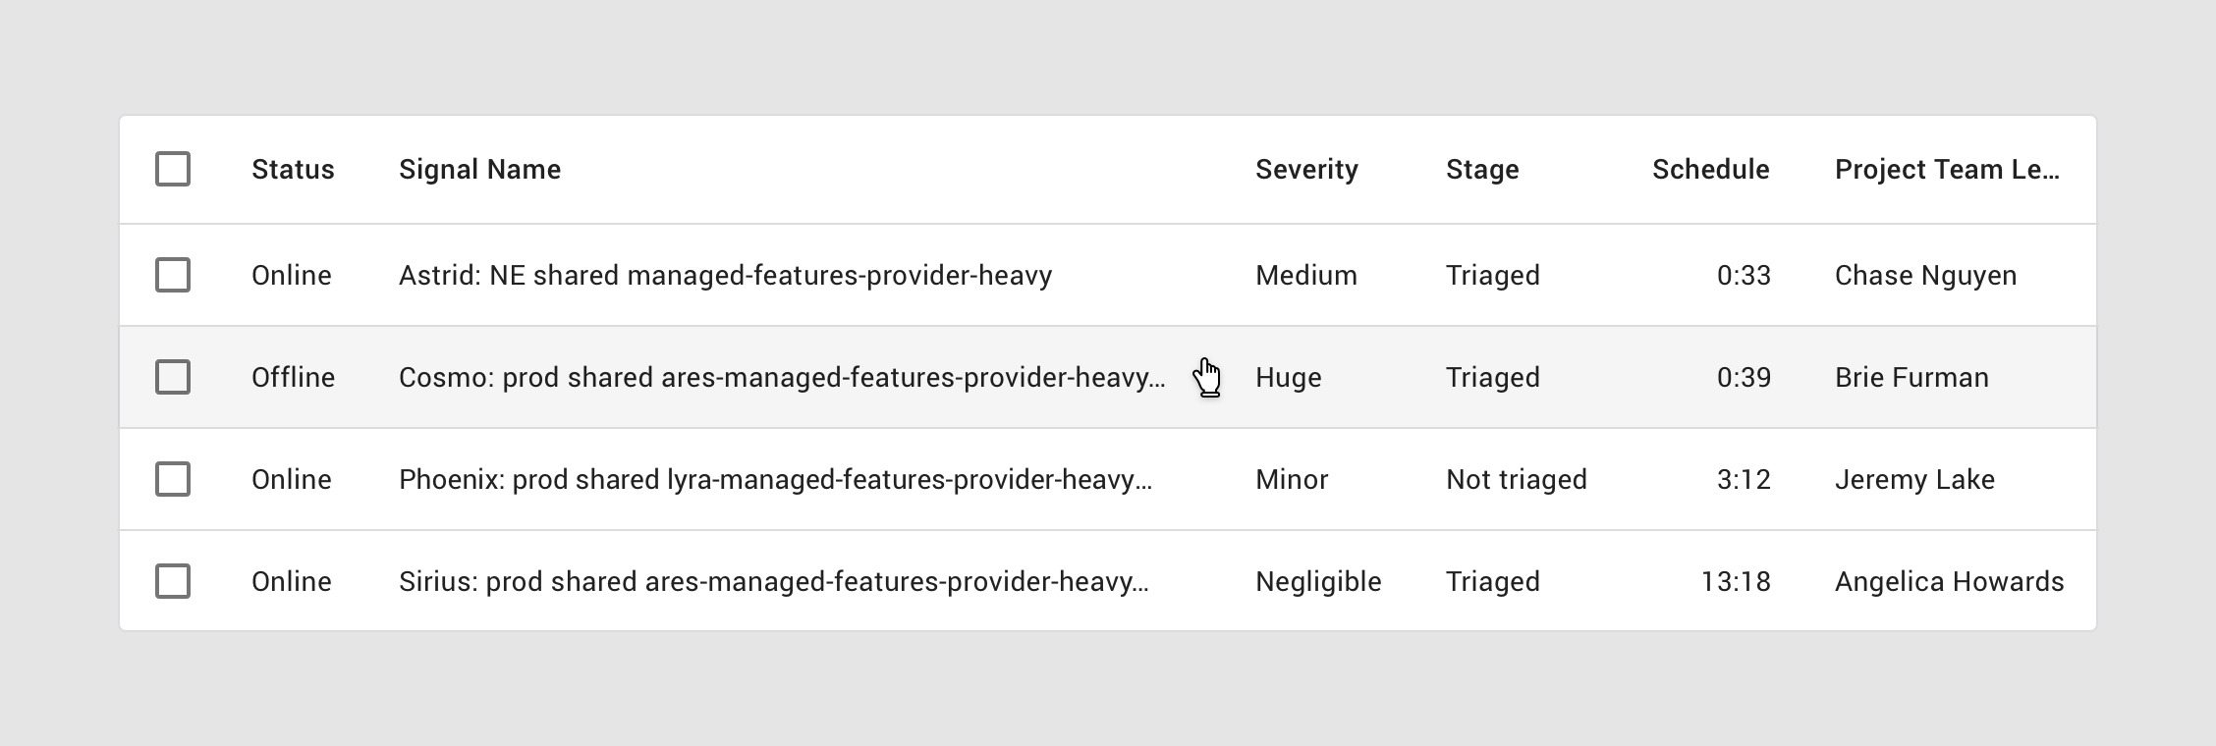The width and height of the screenshot is (2216, 746).
Task: Mark the Sirius row checkbox
Action: pos(173,581)
